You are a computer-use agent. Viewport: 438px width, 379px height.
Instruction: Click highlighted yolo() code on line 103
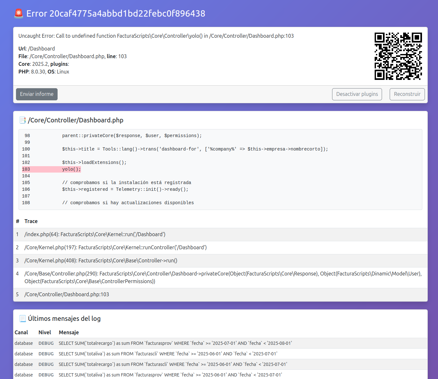71,169
